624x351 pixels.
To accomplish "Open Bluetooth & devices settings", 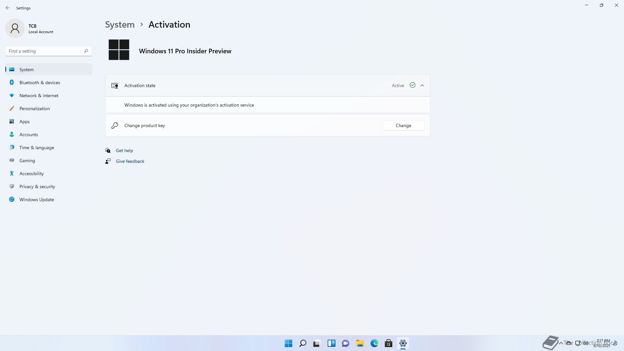I will click(x=40, y=83).
